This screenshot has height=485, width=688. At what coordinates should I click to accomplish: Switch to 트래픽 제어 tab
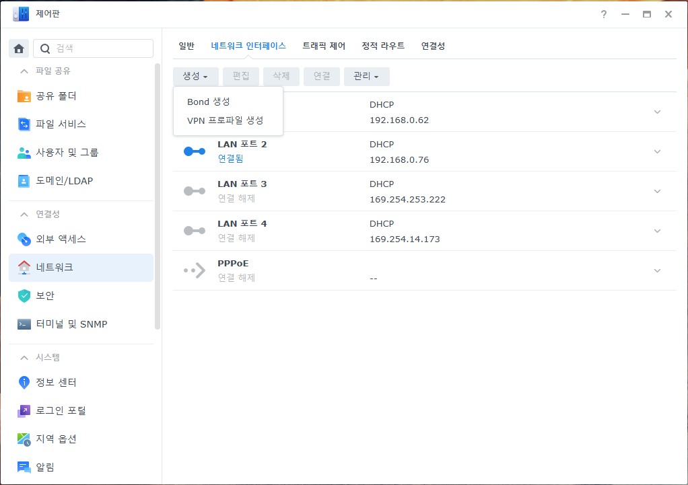(324, 46)
